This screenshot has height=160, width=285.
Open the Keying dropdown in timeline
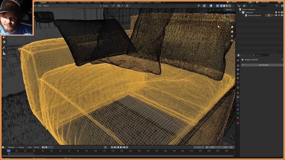coord(22,147)
